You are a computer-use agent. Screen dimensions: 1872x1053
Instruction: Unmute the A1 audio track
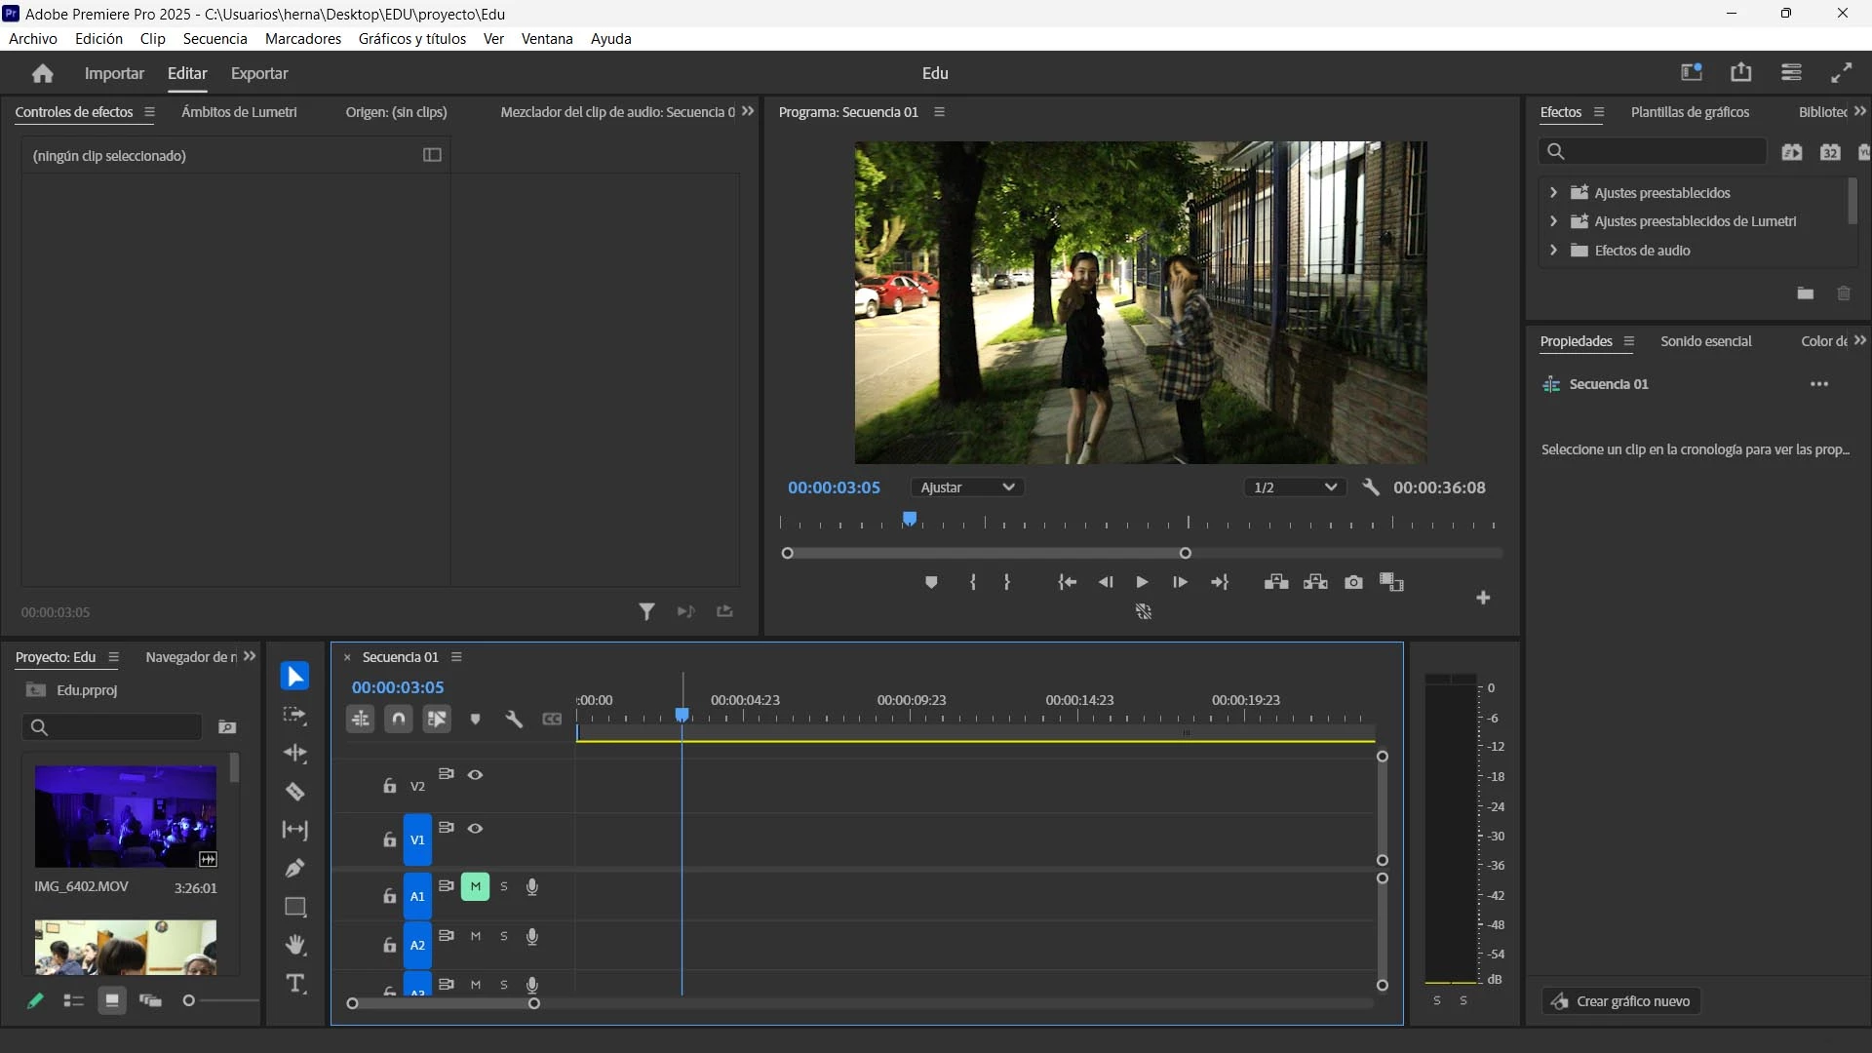pyautogui.click(x=475, y=886)
